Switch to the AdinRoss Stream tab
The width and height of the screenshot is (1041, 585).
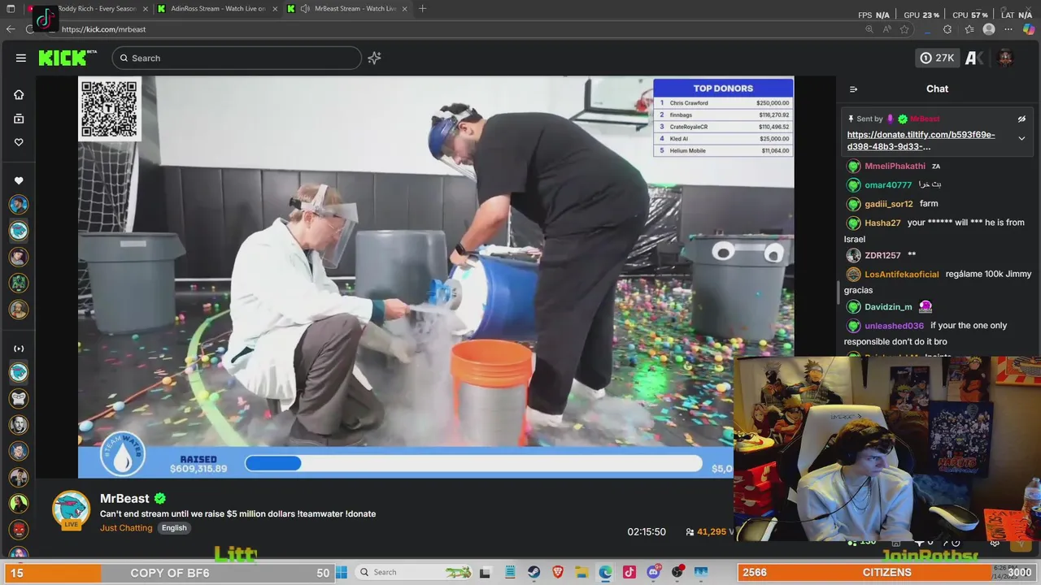click(x=217, y=8)
